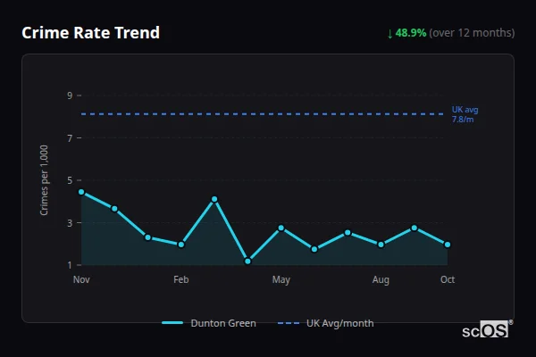The height and width of the screenshot is (357, 536).
Task: Select the Aug data point on chart
Action: 381,245
